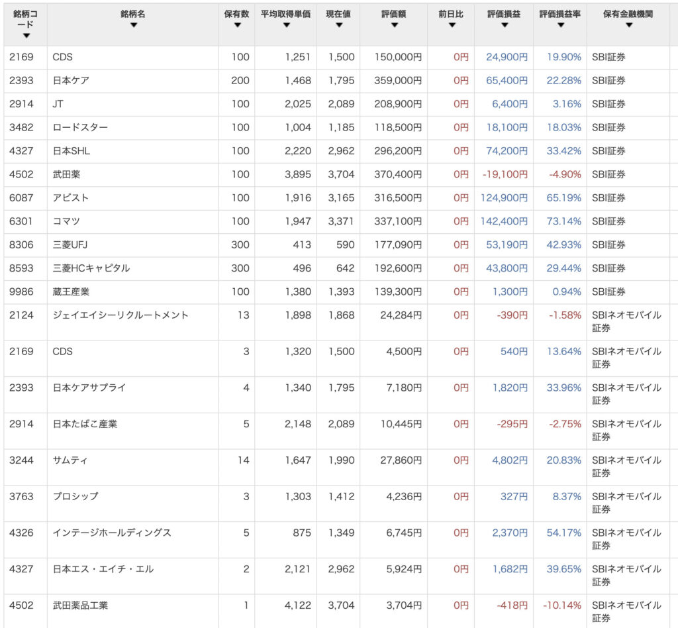This screenshot has width=678, height=628.
Task: Click valuation 208,900円
Action: [x=398, y=104]
